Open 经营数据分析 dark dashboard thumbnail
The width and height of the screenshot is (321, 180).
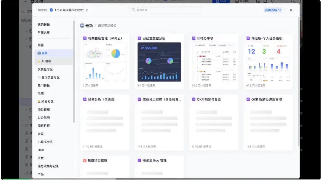click(159, 62)
